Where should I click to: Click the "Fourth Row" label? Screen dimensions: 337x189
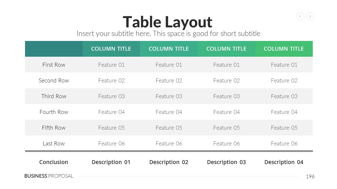(x=54, y=112)
